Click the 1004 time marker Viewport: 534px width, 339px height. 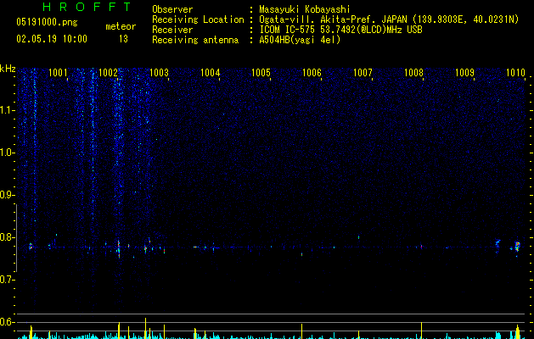pos(211,72)
